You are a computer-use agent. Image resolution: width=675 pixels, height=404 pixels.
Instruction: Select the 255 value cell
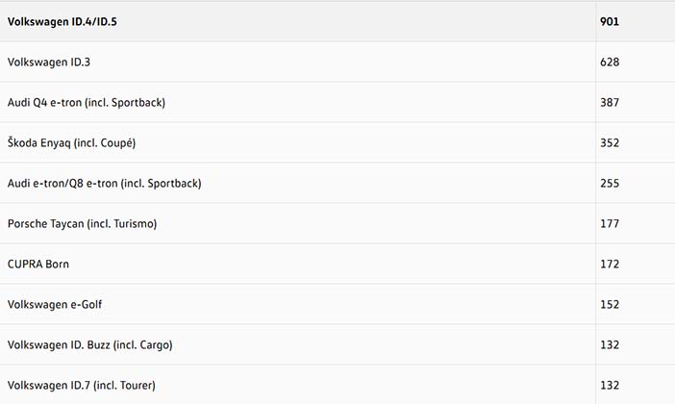coord(609,183)
